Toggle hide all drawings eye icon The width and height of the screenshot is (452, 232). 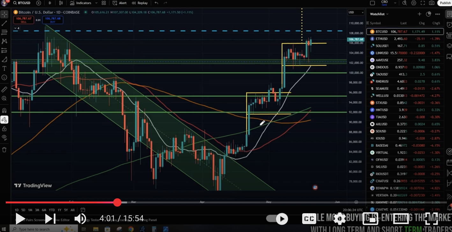[x=4, y=137]
